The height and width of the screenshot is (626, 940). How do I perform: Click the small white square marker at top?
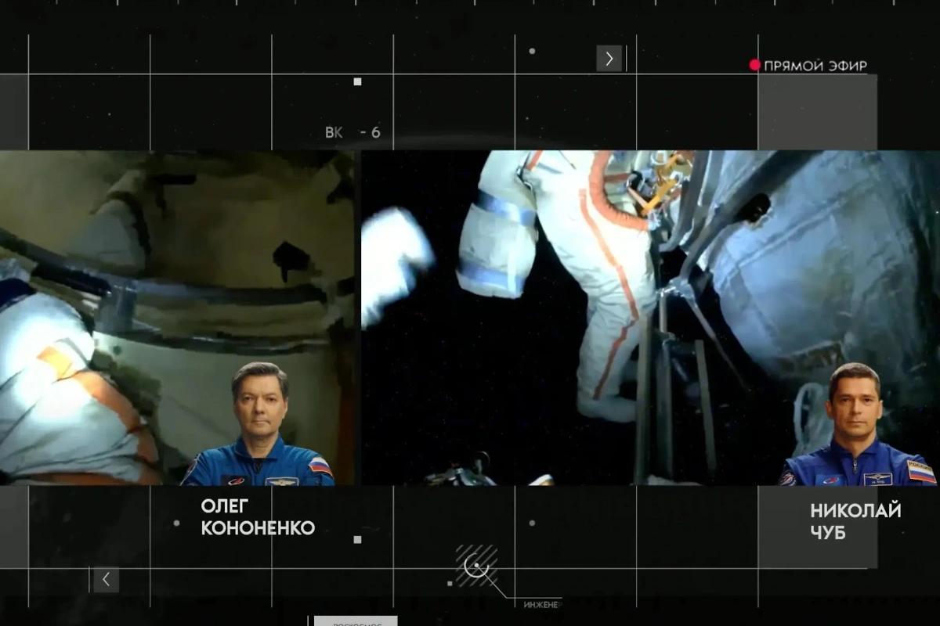(357, 81)
